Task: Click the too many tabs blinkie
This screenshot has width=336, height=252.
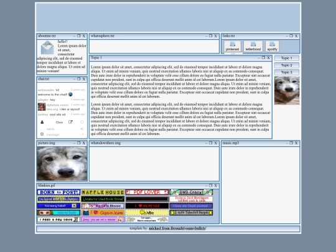Action: (58, 206)
